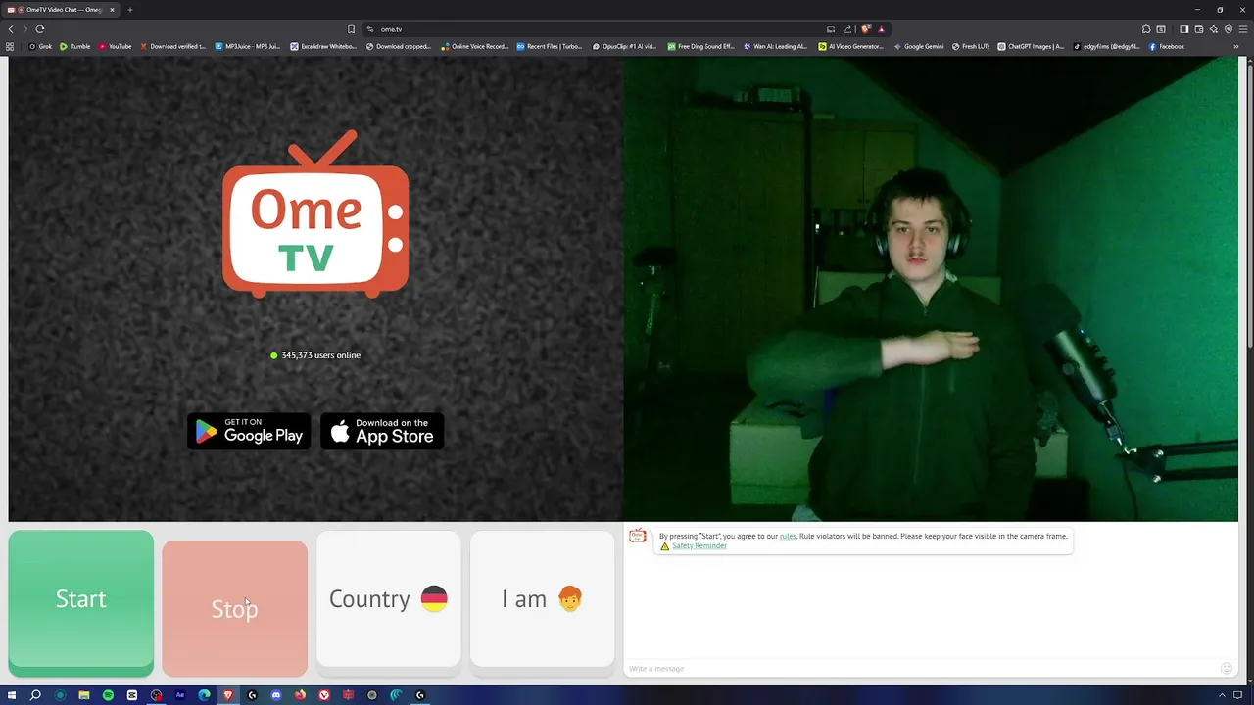Switch to Brave browser in taskbar

(x=228, y=695)
